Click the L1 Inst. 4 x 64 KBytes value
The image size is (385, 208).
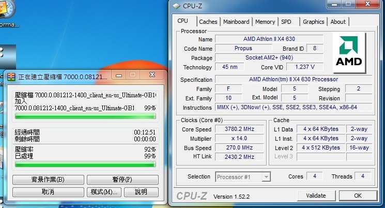pyautogui.click(x=321, y=139)
